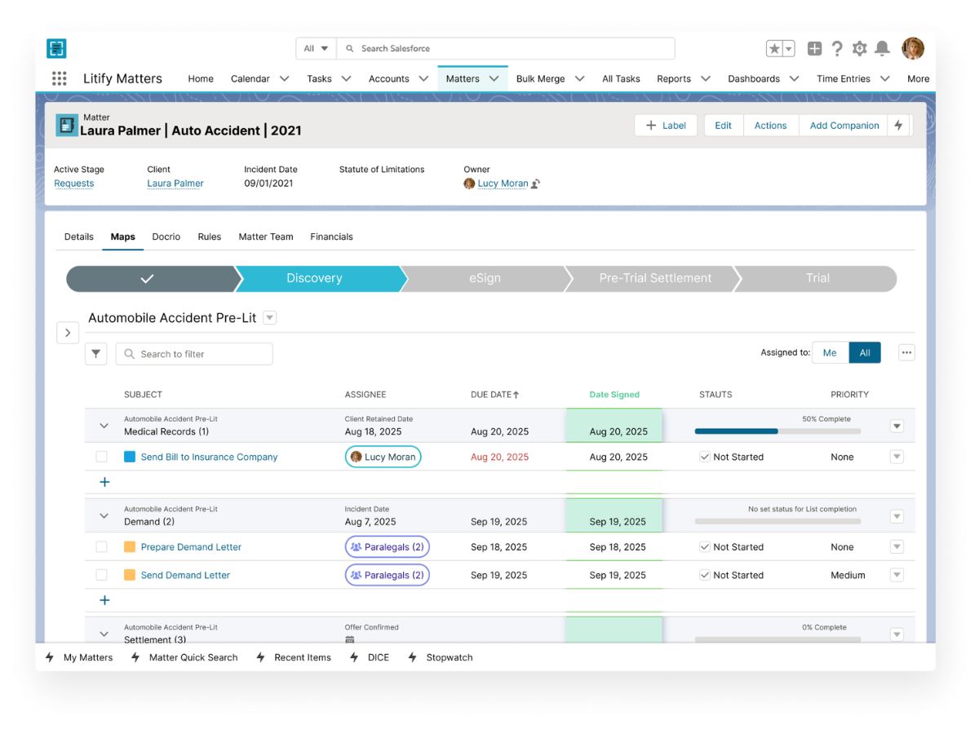Open All Tasks in navigation bar

[x=621, y=79]
